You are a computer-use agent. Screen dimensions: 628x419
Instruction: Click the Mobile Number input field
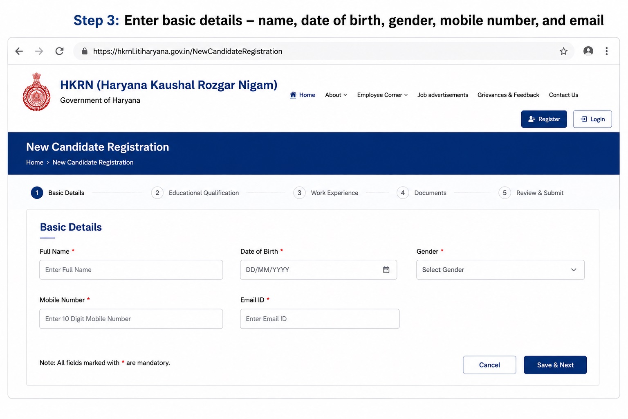(x=131, y=319)
